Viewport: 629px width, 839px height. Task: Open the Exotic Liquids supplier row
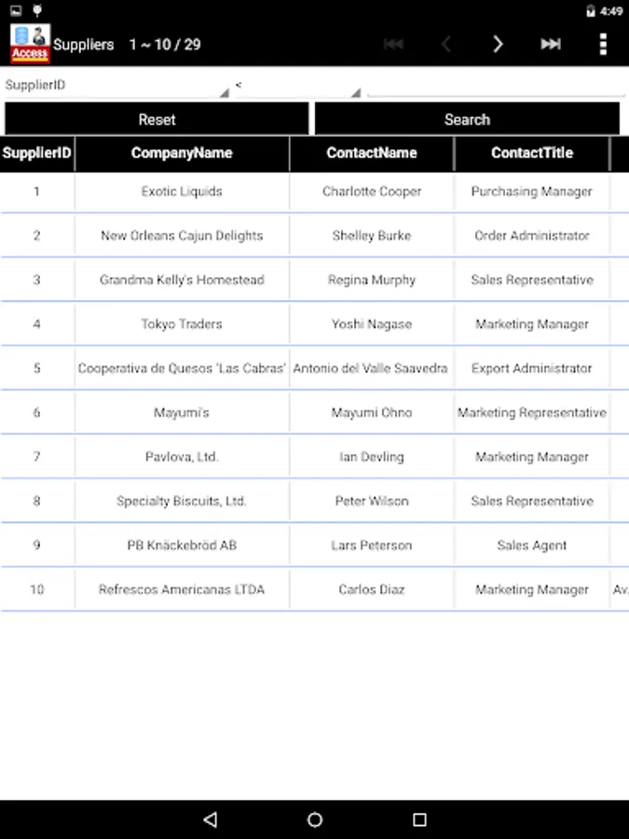(x=182, y=192)
